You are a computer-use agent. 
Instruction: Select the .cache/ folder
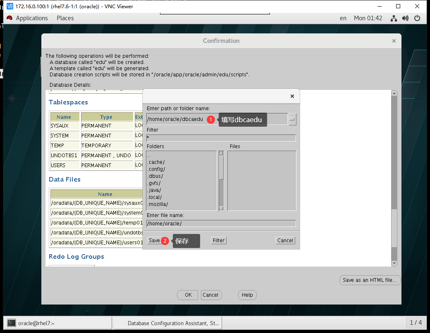pos(156,162)
